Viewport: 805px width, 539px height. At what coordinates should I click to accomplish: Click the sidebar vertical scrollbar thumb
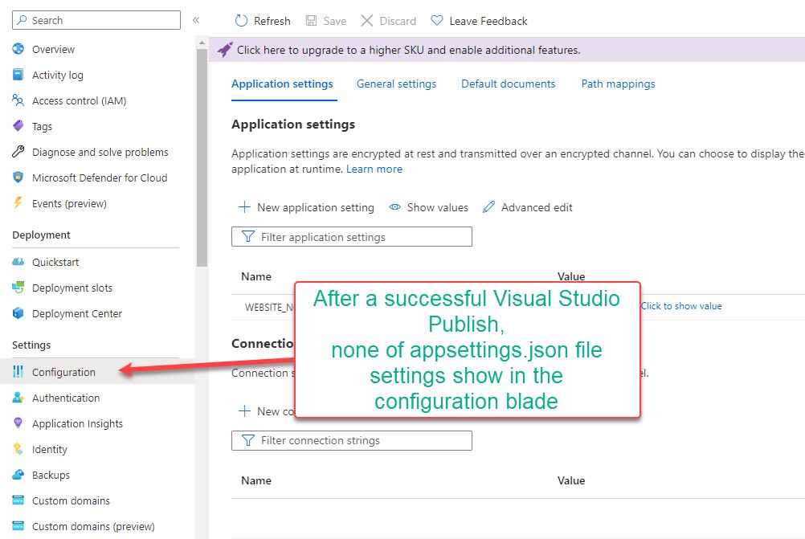tap(202, 157)
